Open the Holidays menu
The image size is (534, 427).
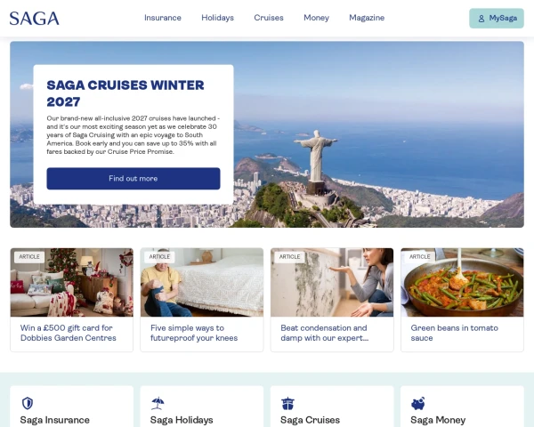[218, 18]
